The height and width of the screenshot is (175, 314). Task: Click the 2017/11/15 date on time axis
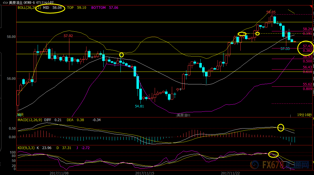click(144, 173)
